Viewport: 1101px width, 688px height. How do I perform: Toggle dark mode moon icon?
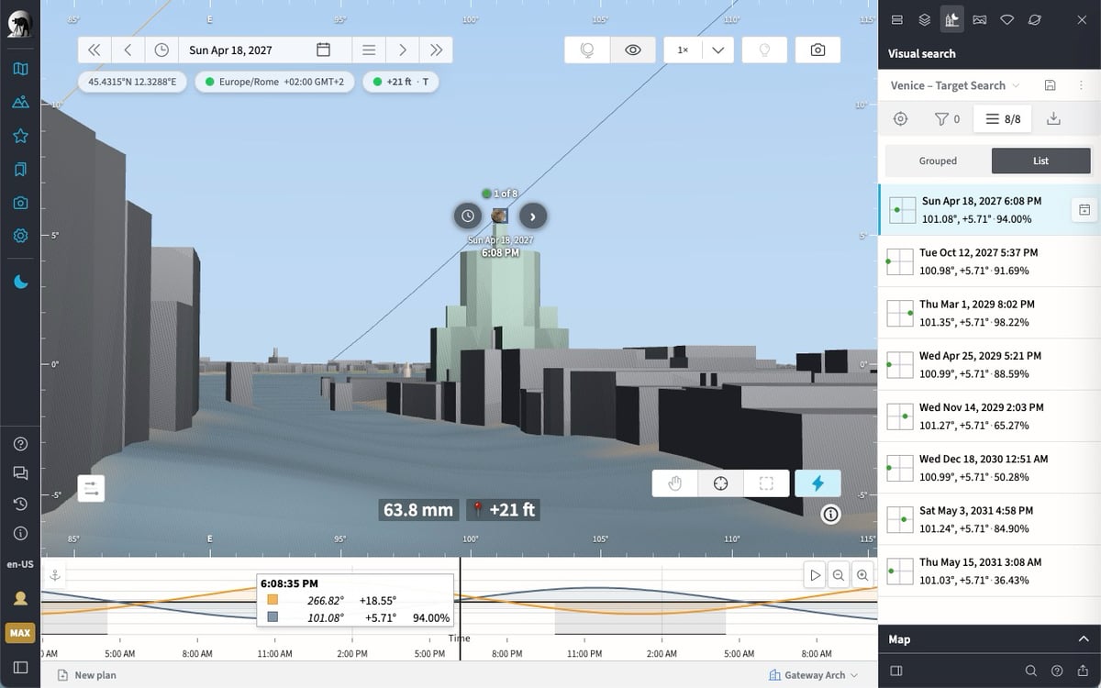[x=20, y=282]
